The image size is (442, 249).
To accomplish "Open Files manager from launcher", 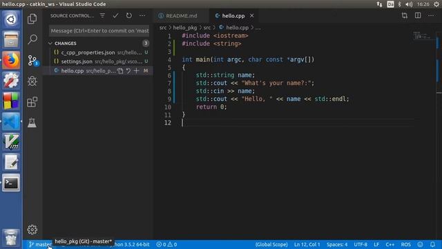I will [x=11, y=39].
